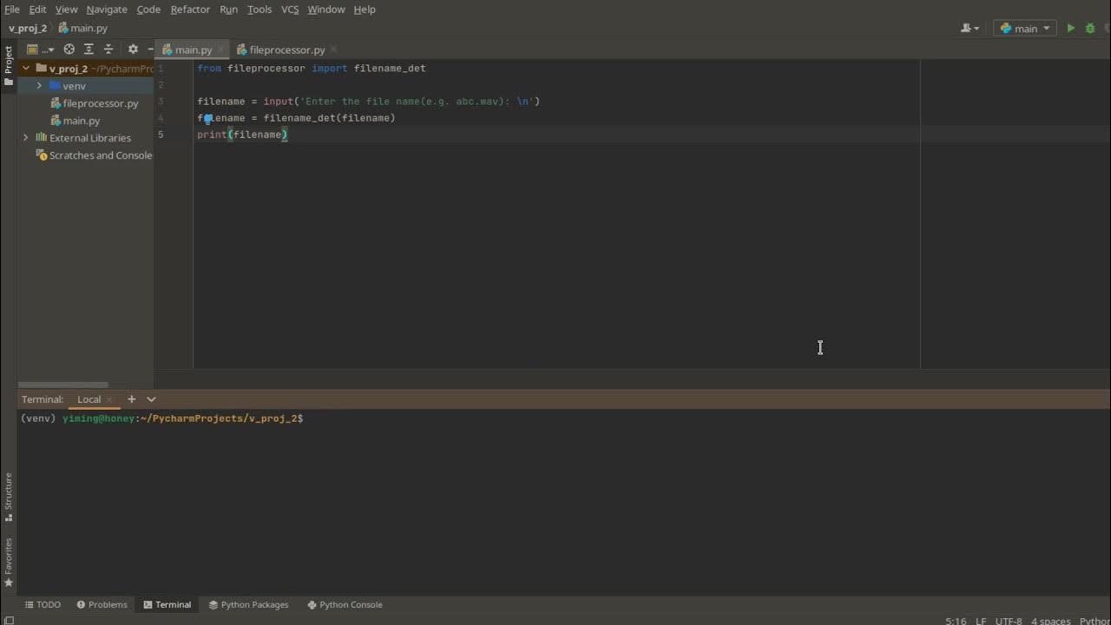Click the v_proj_2 breadcrumb
The height and width of the screenshot is (625, 1111).
coord(28,29)
